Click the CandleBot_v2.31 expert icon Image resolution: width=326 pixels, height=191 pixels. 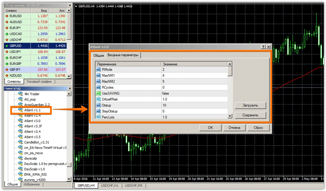19,142
